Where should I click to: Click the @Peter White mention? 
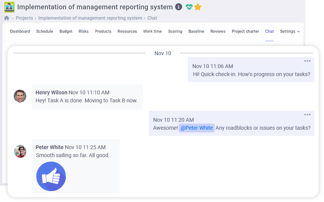click(x=196, y=128)
